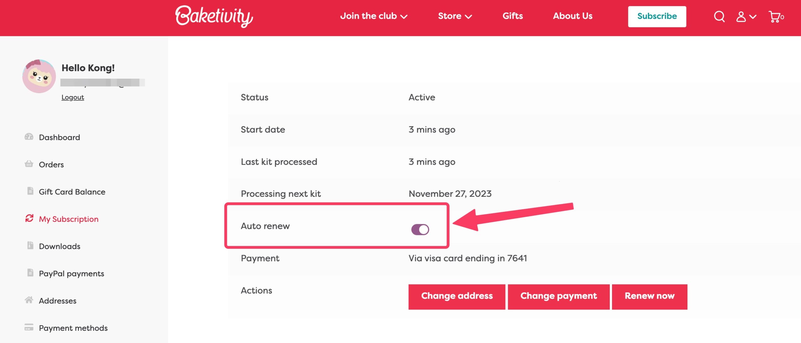Image resolution: width=801 pixels, height=343 pixels.
Task: Open the Gifts menu item
Action: click(513, 16)
